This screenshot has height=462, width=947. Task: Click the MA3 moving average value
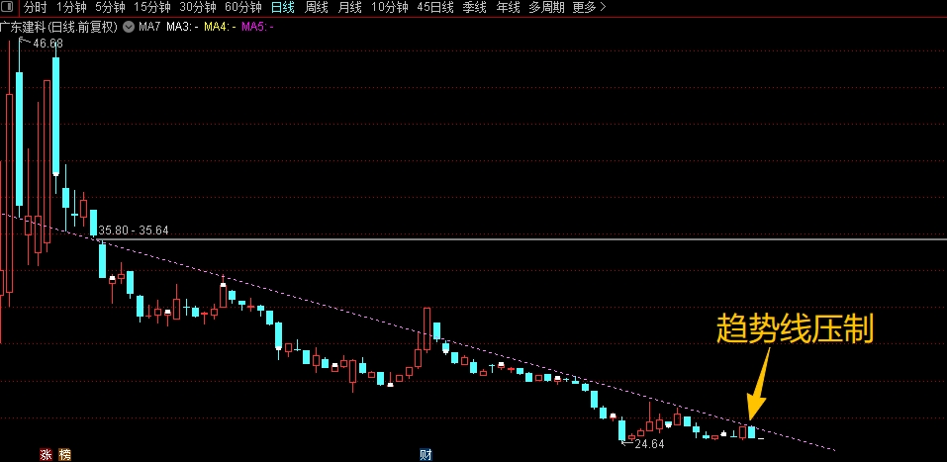(x=183, y=27)
